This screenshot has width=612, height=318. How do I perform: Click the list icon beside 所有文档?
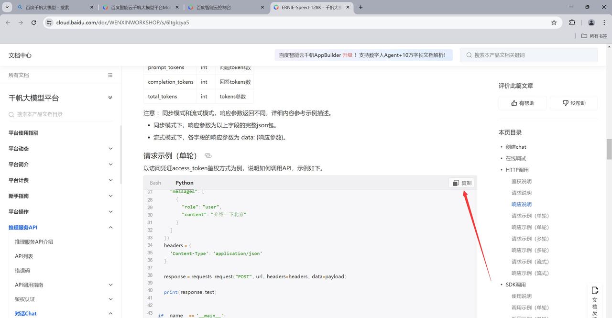pos(110,75)
